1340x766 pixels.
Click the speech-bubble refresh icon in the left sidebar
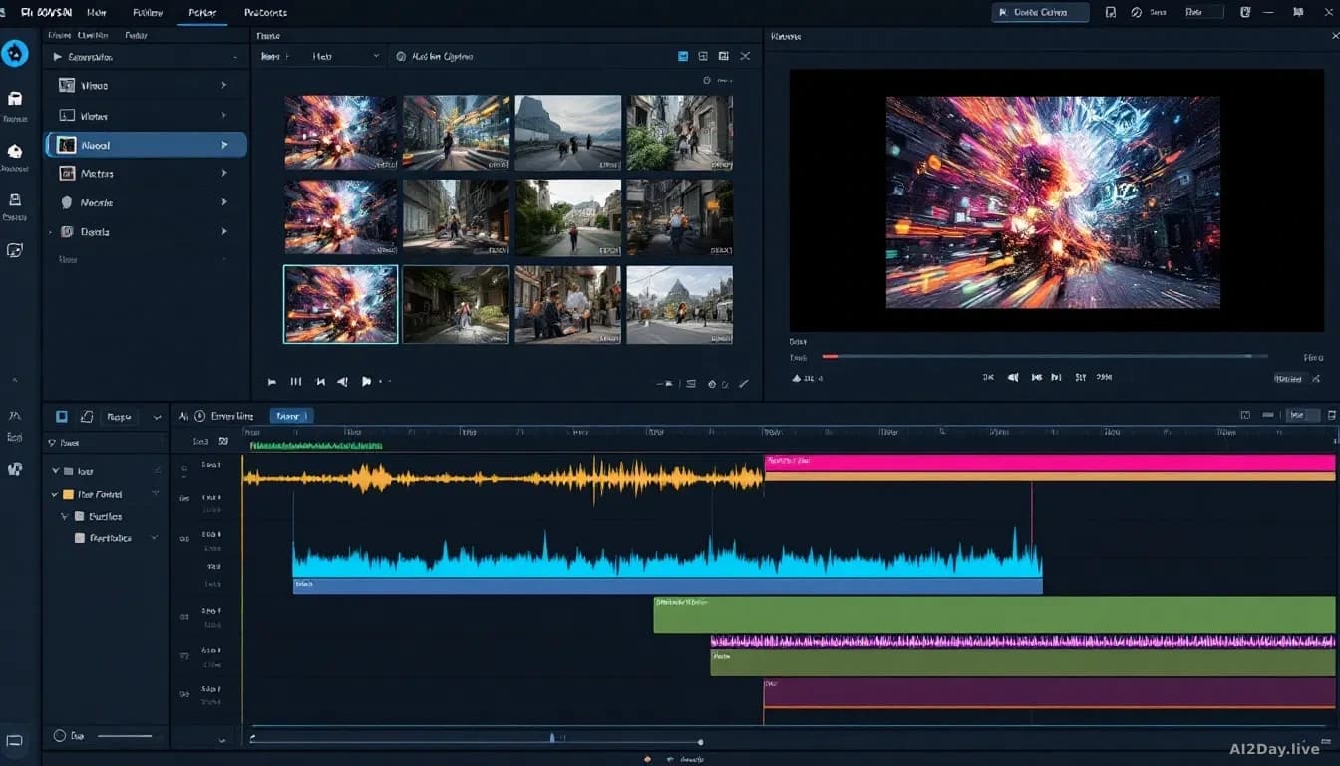[15, 250]
